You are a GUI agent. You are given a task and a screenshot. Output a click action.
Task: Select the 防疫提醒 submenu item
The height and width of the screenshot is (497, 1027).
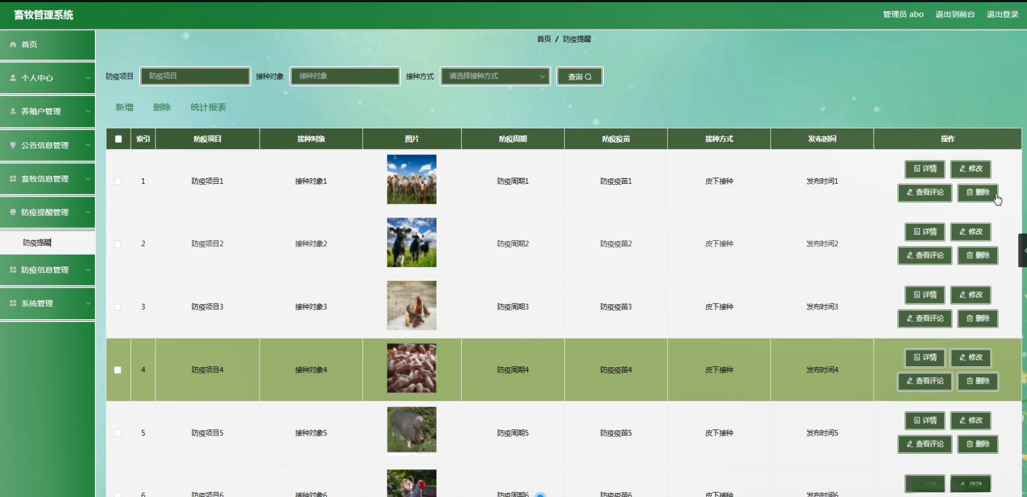click(x=48, y=243)
